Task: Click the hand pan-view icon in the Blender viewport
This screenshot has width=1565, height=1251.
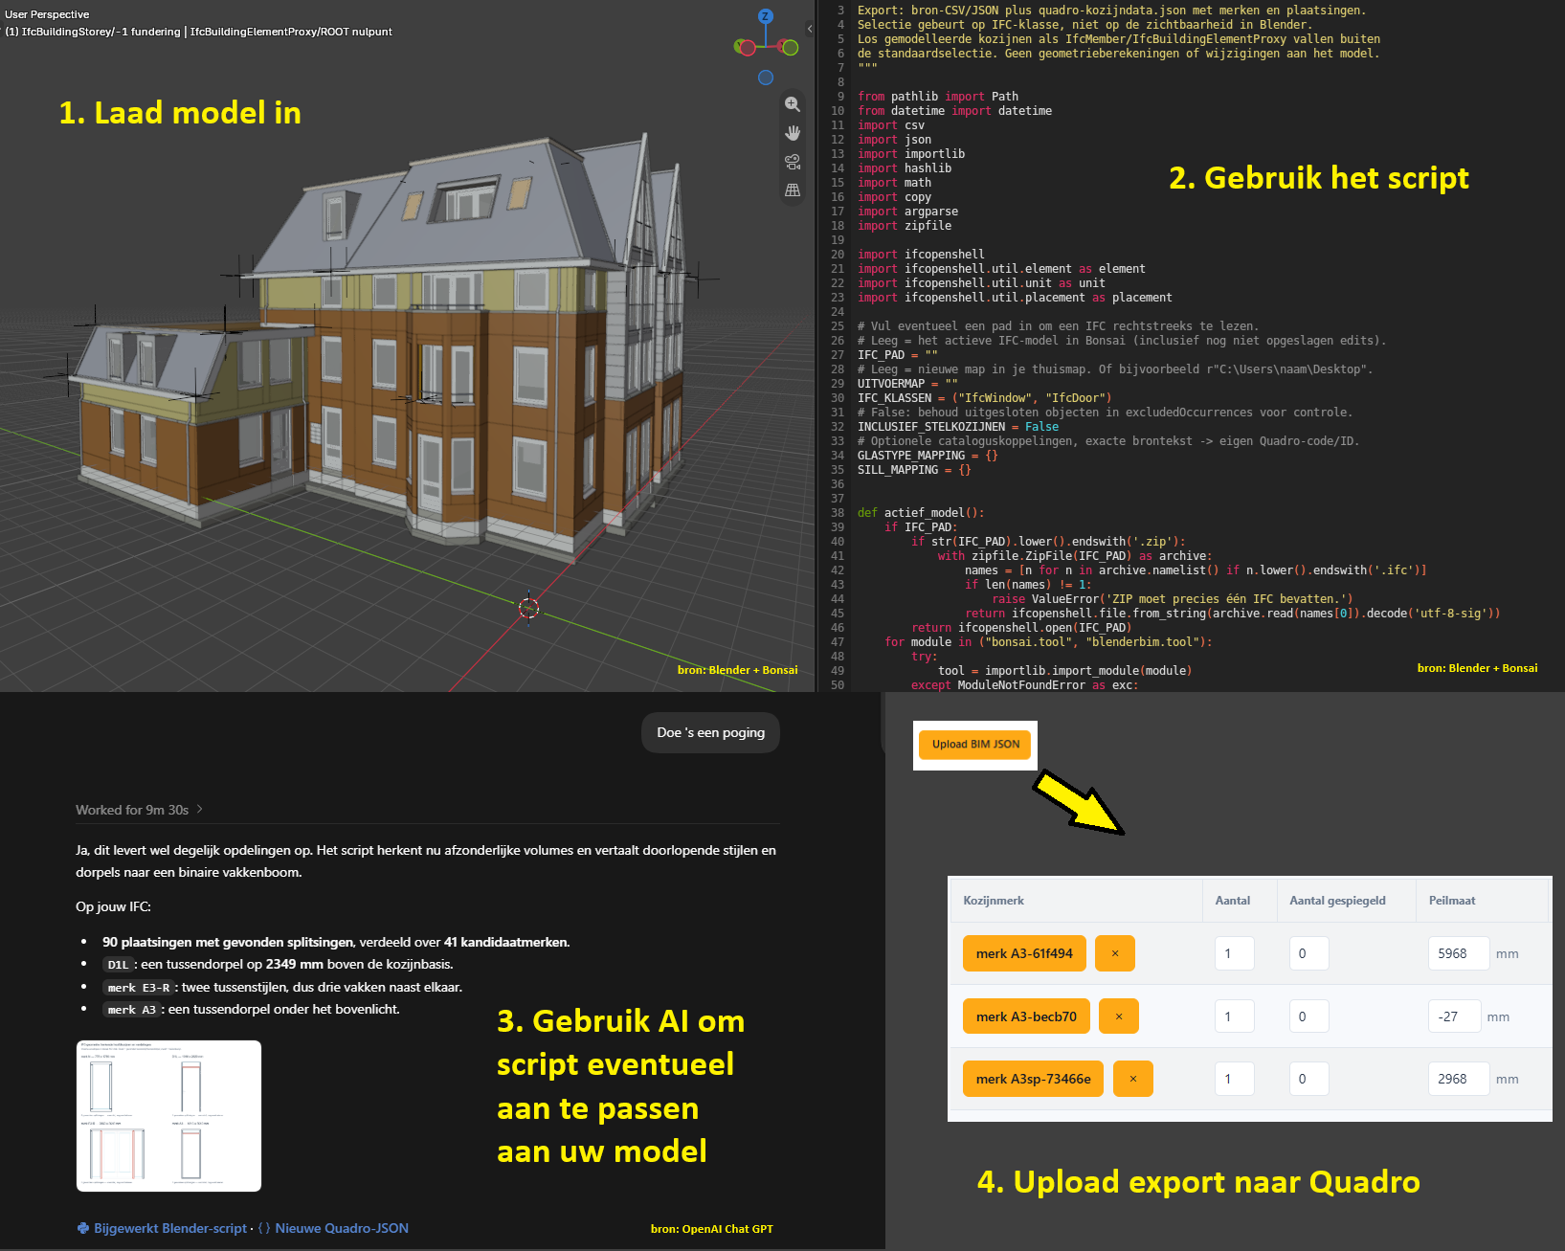Action: pyautogui.click(x=793, y=133)
